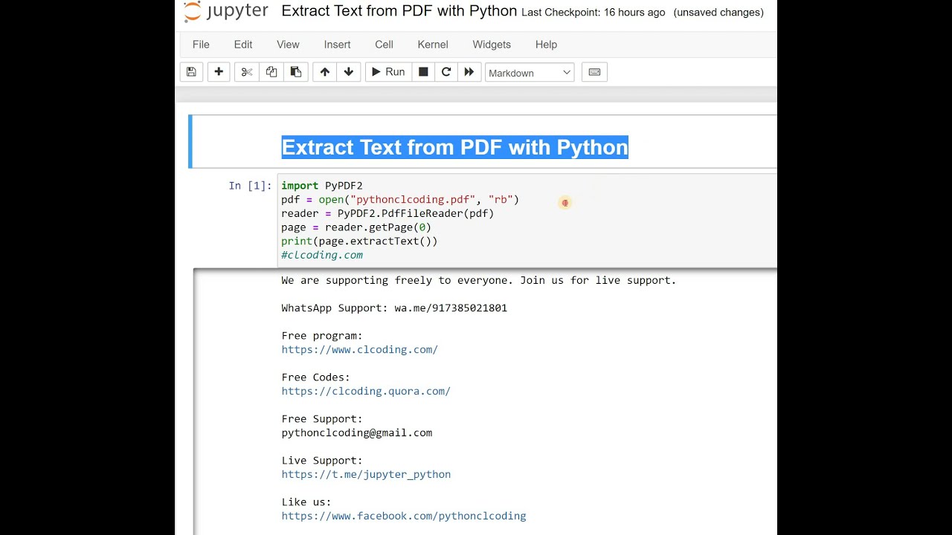
Task: Click the Last Checkpoint status text
Action: point(594,13)
